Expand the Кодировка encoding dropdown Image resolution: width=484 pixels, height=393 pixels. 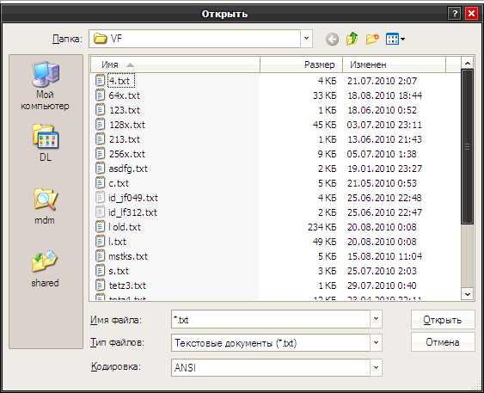[x=376, y=367]
